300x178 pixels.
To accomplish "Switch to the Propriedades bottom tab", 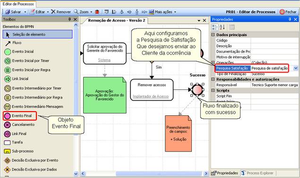I will 224,173.
